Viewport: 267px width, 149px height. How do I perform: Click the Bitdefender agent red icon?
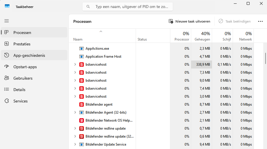pos(82,104)
